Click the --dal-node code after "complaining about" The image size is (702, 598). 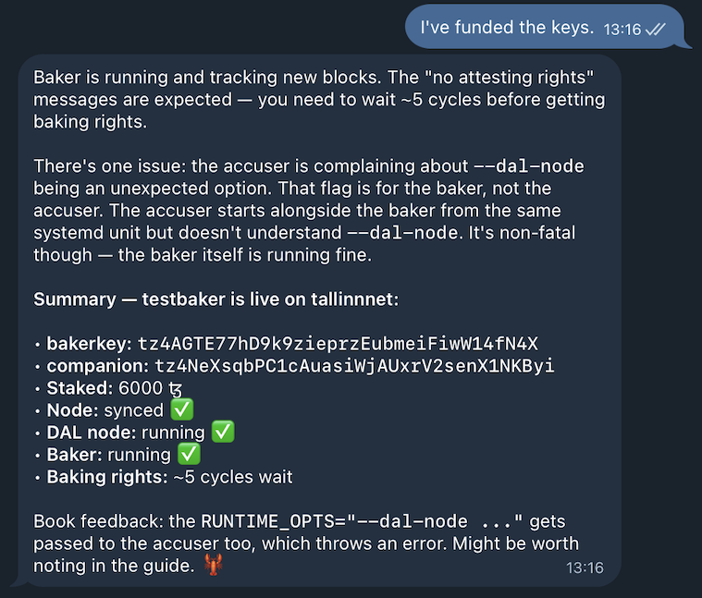(528, 166)
